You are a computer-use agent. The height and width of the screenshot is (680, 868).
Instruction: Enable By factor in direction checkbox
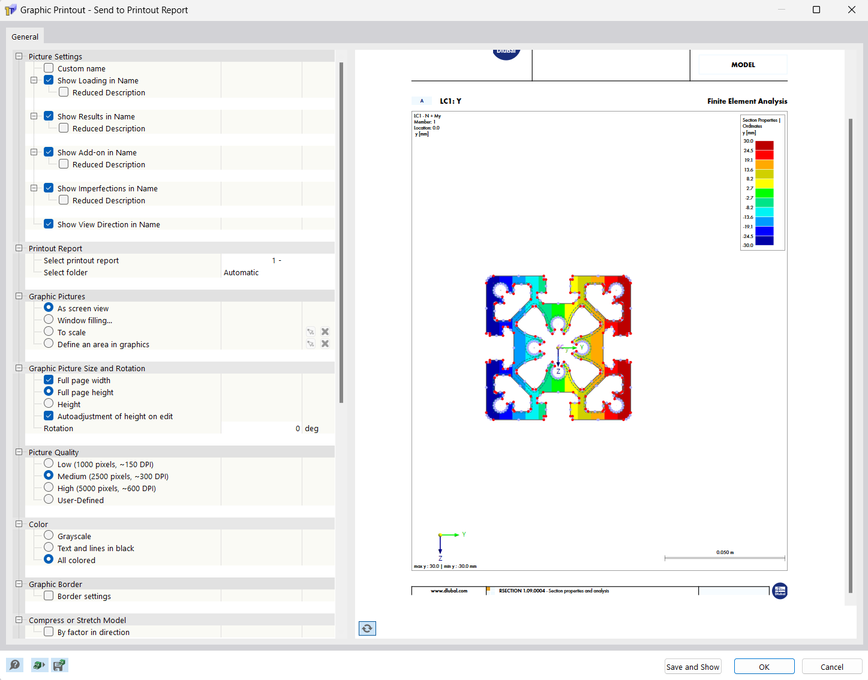[49, 631]
